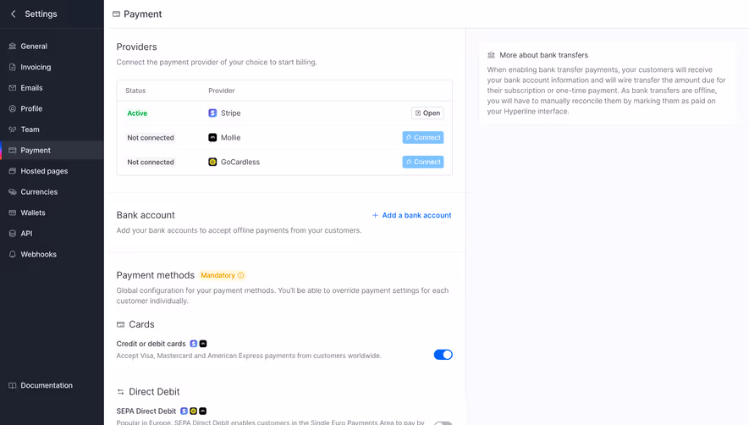Click the bank icon beside More about bank transfers

point(491,55)
